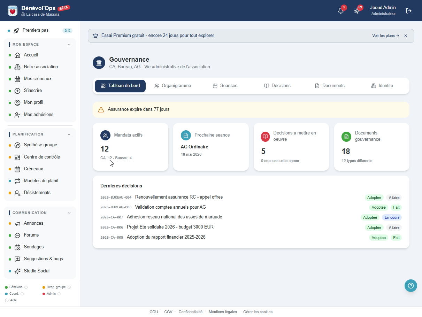The width and height of the screenshot is (422, 317).
Task: Click Voir les plans link
Action: [386, 36]
